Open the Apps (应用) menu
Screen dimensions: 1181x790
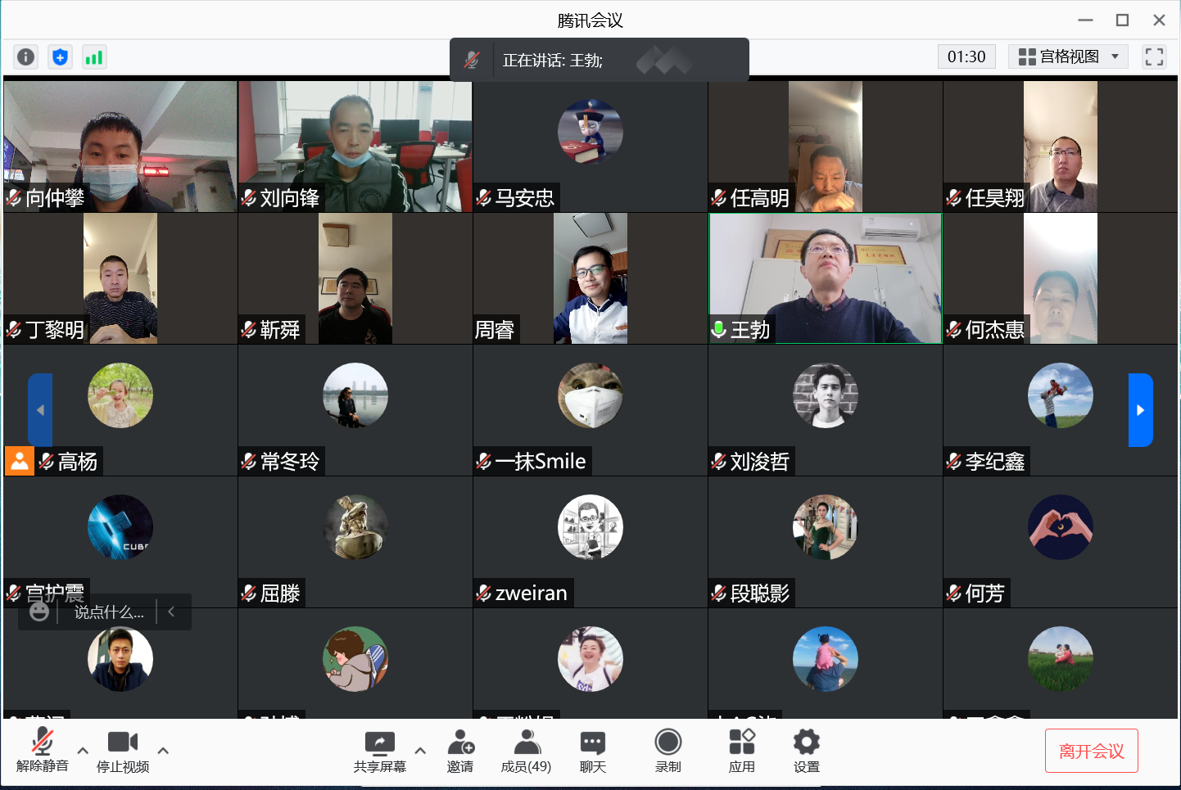tap(741, 751)
